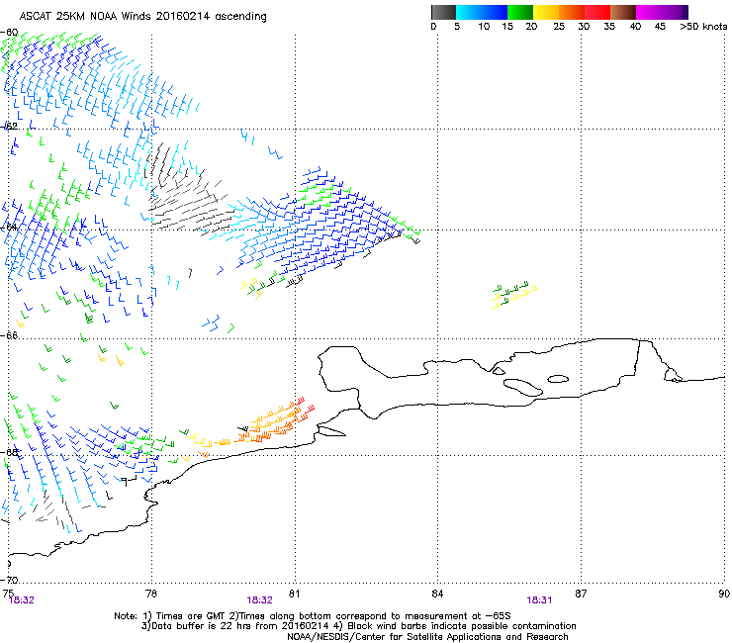Click the latitude label -64
The image size is (732, 643).
(10, 227)
